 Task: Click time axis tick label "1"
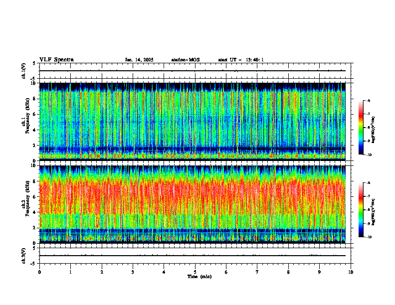coord(70,272)
